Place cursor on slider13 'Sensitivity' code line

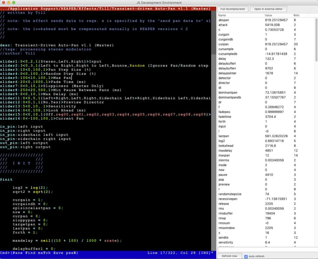click(38, 106)
